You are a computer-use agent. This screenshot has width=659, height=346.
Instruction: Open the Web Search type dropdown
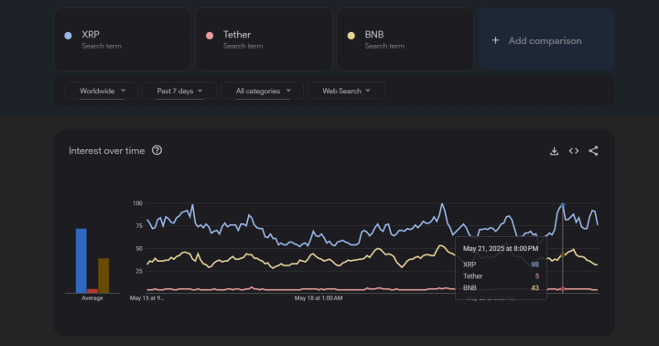click(x=346, y=91)
